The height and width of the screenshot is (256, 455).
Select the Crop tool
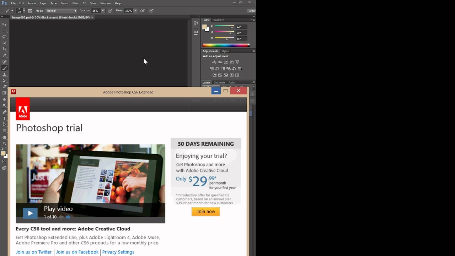[x=5, y=49]
